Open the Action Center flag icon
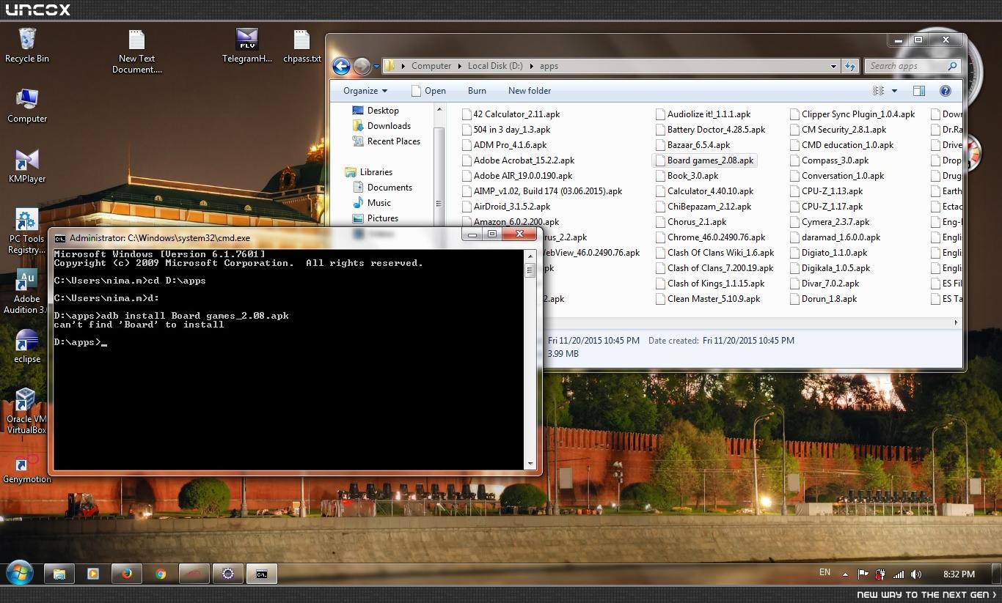This screenshot has width=1002, height=603. 863,574
